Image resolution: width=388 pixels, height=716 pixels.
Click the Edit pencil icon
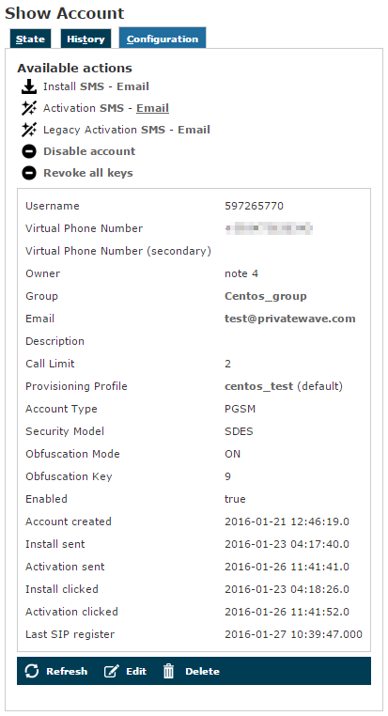tap(111, 671)
